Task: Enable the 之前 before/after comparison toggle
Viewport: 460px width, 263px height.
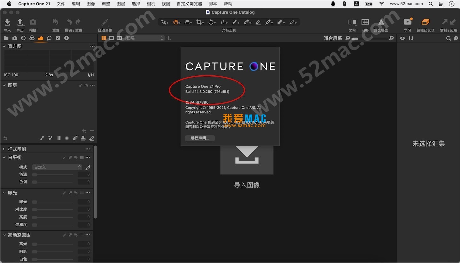Action: pos(352,22)
